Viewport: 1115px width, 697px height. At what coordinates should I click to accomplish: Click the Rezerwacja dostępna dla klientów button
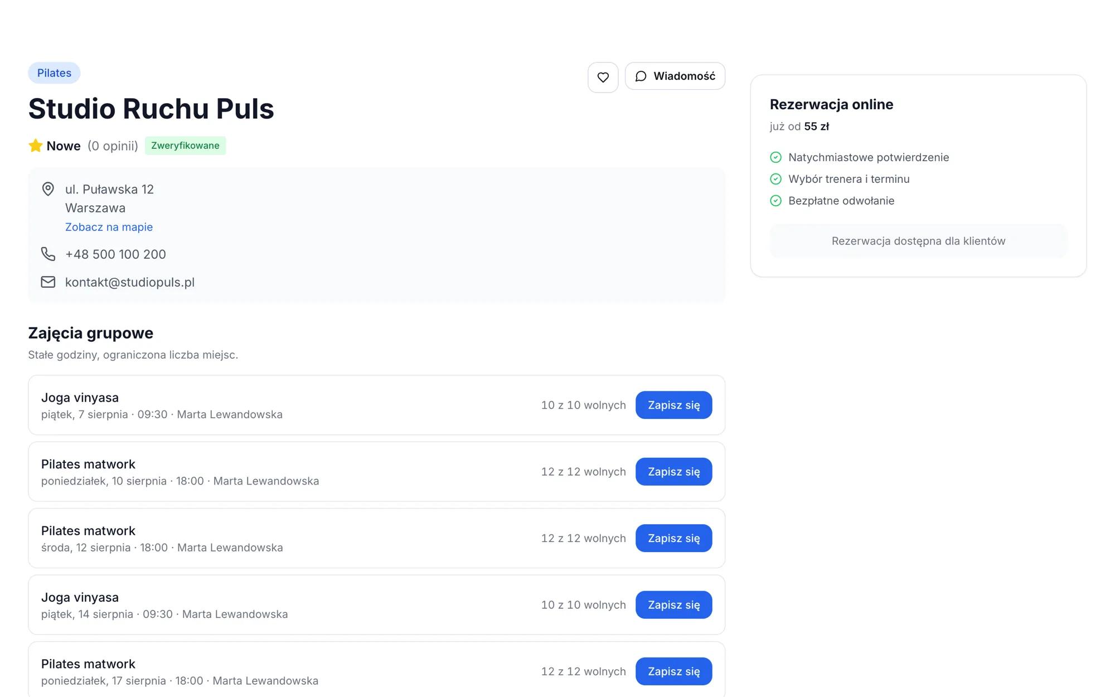click(x=918, y=241)
